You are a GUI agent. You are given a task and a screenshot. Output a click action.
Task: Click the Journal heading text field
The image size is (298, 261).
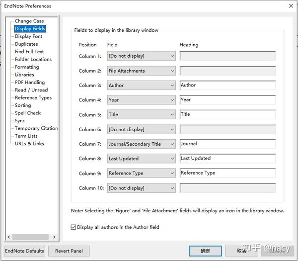click(x=227, y=144)
